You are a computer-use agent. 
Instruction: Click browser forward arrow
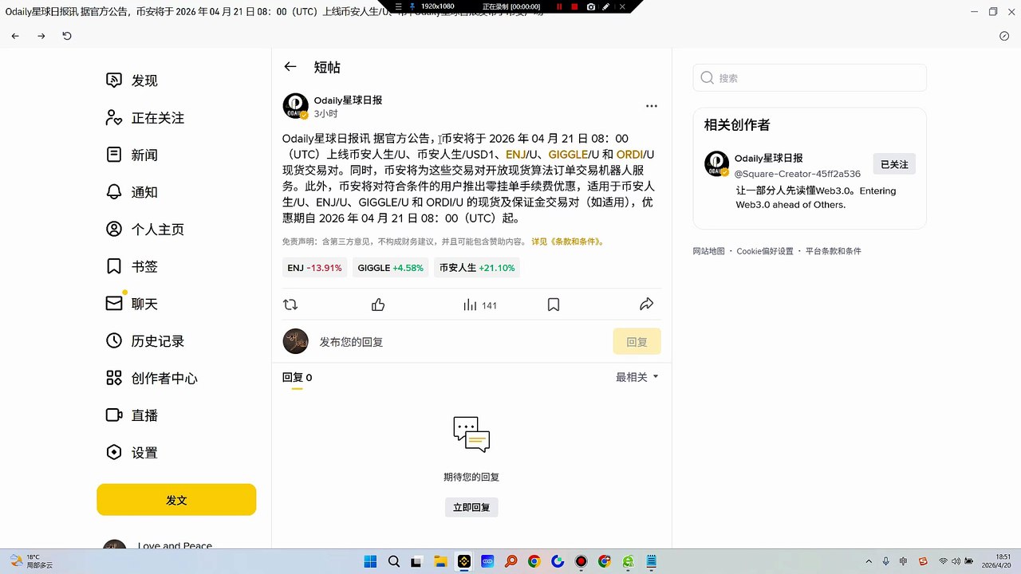(41, 36)
